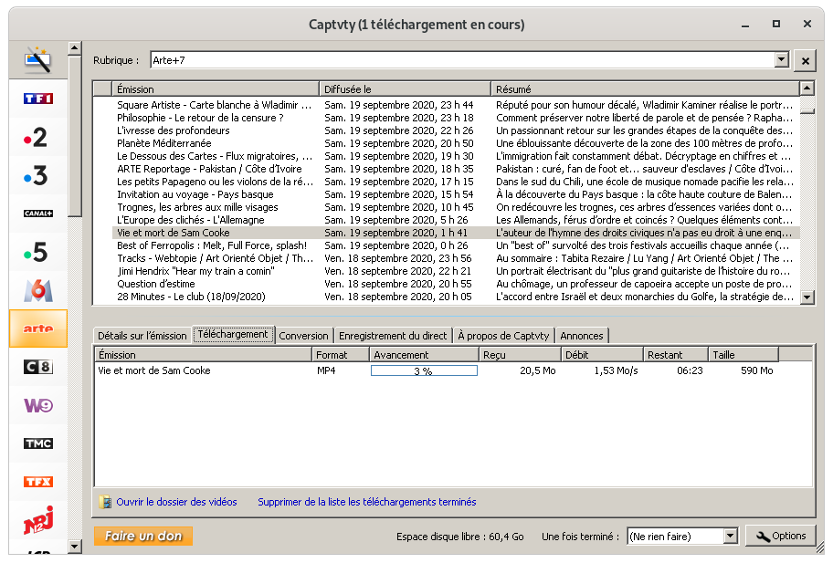Select Question d'estime row
The width and height of the screenshot is (833, 563).
456,284
